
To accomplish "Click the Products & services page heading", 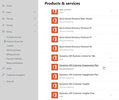I will (62, 3).
